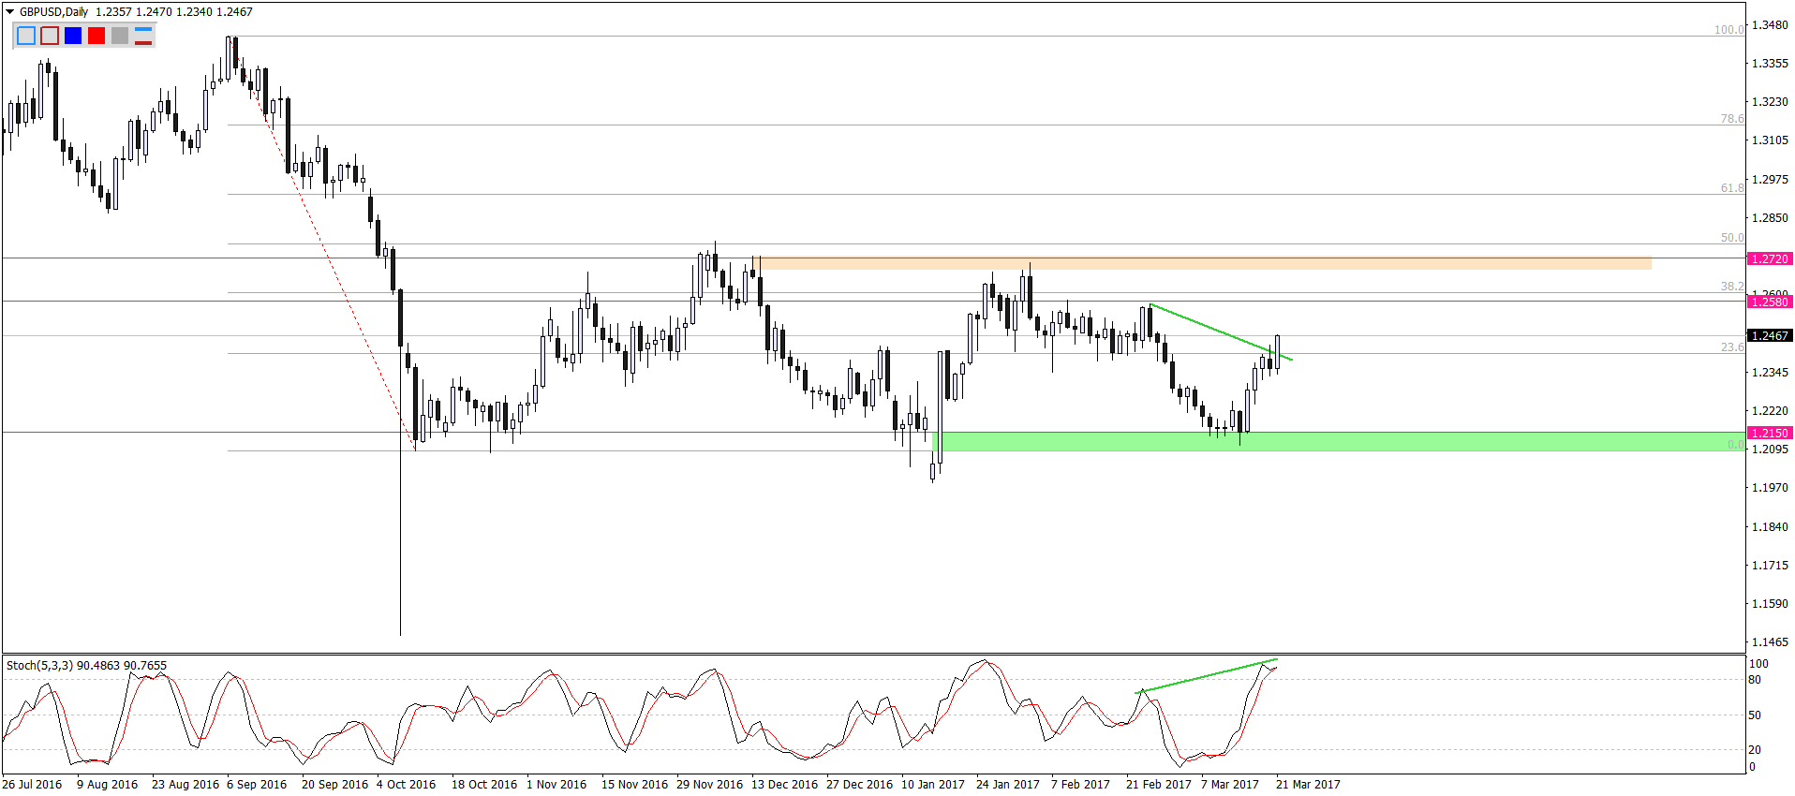Select the orange resistance zone rectangle
1795x796 pixels.
1202,263
